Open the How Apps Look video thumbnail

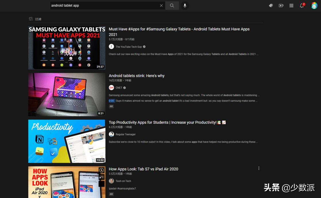tap(67, 182)
